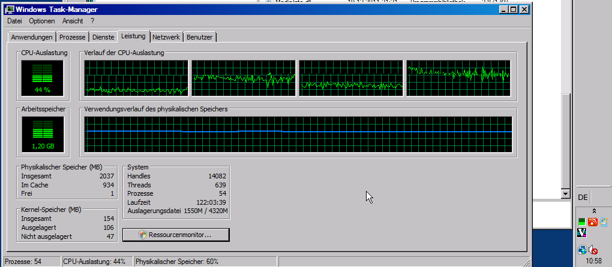The image size is (612, 267).
Task: Click the Auslagerungsdatei value 1550M / 4320M
Action: coord(206,211)
